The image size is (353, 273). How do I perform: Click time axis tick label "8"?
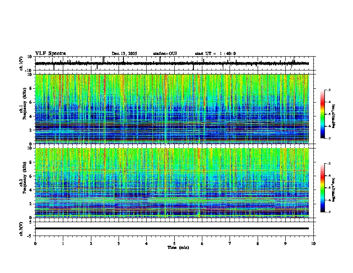(x=258, y=244)
